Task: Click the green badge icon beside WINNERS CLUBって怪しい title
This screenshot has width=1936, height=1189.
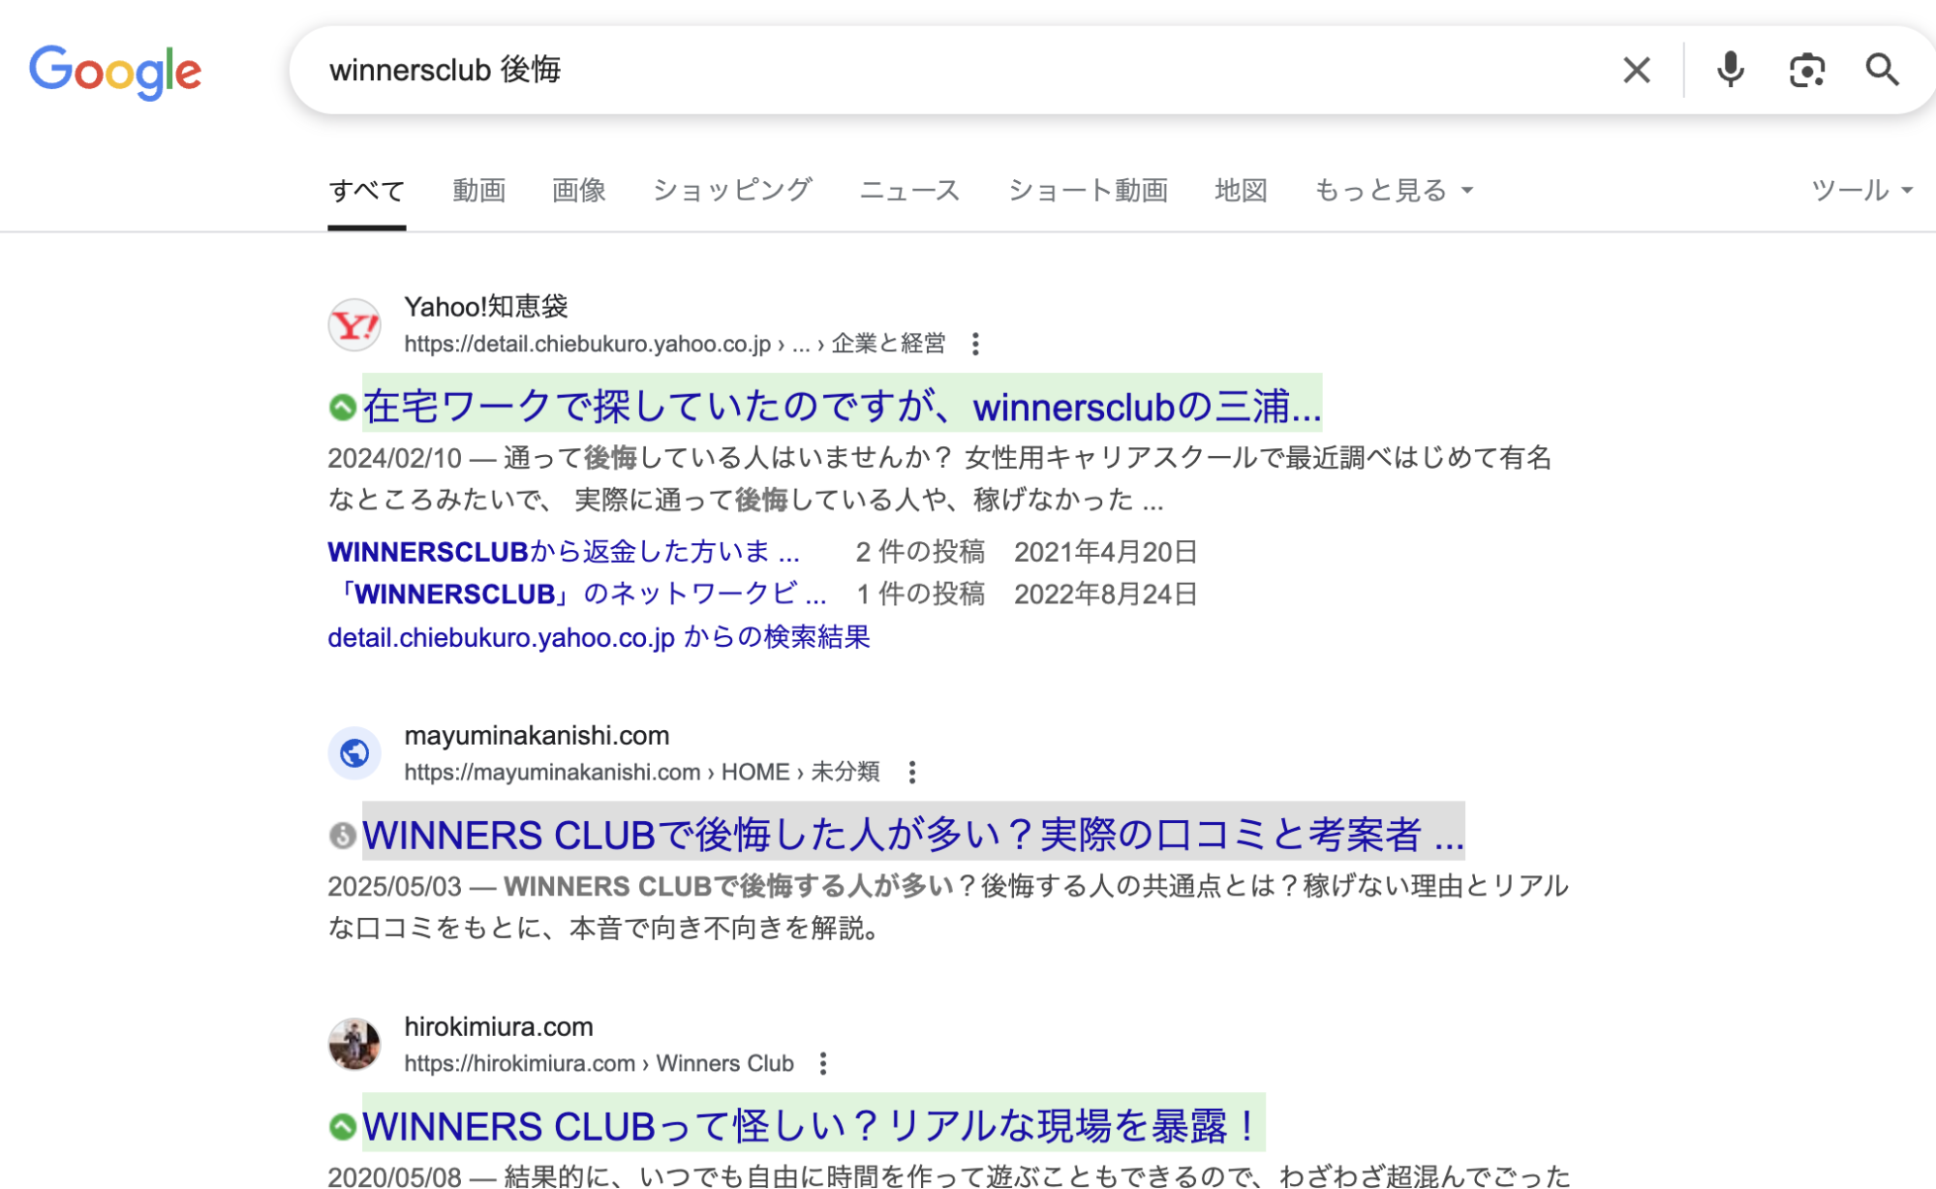Action: (342, 1126)
